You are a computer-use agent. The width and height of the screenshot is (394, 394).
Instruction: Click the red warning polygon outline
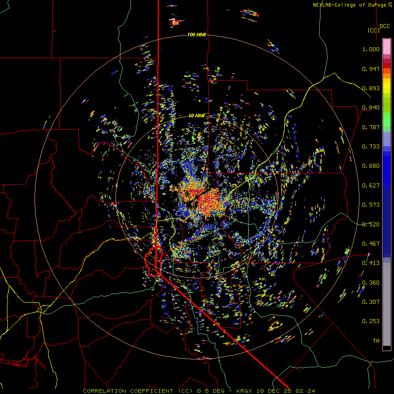tap(154, 261)
